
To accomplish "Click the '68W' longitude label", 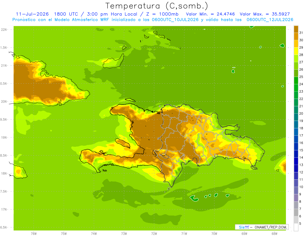I will pyautogui.click(x=274, y=233).
